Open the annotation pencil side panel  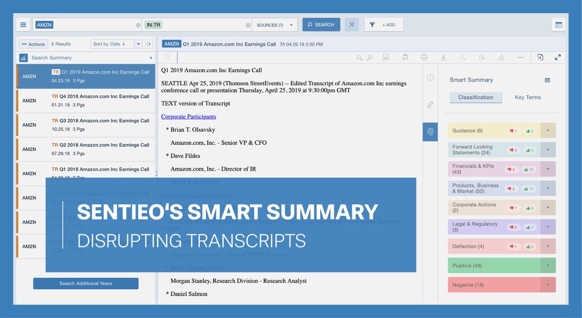coord(430,104)
